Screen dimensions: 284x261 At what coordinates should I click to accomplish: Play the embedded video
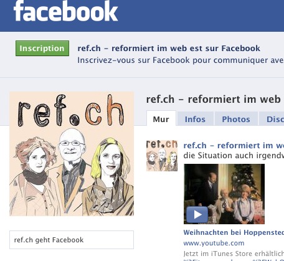[197, 215]
